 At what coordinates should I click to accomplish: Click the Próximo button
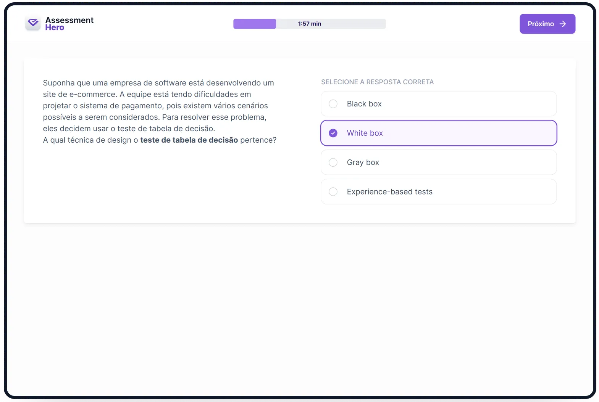[x=547, y=24]
